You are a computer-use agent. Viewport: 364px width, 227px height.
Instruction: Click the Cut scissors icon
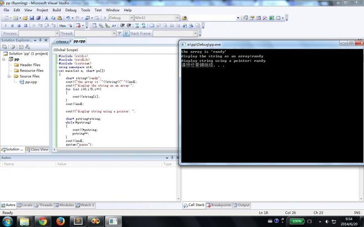[x=46, y=18]
